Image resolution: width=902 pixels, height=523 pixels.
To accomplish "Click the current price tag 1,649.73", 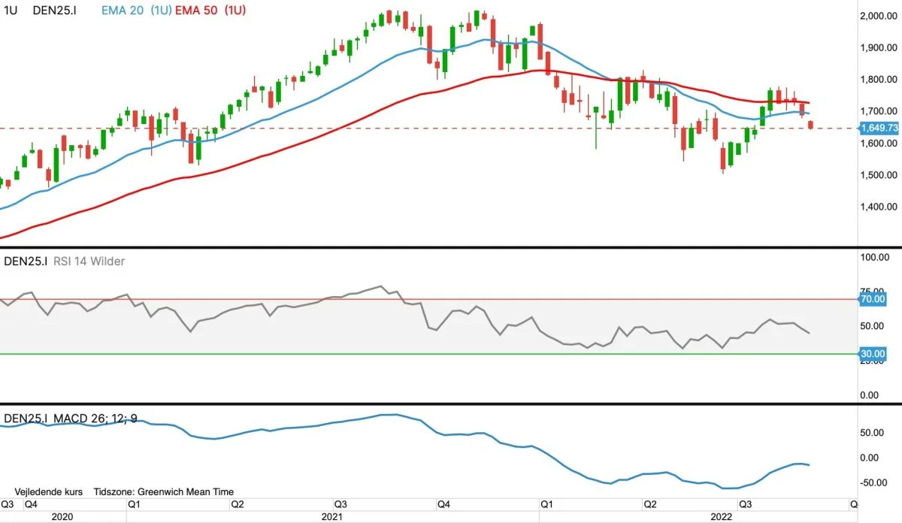I will 880,128.
